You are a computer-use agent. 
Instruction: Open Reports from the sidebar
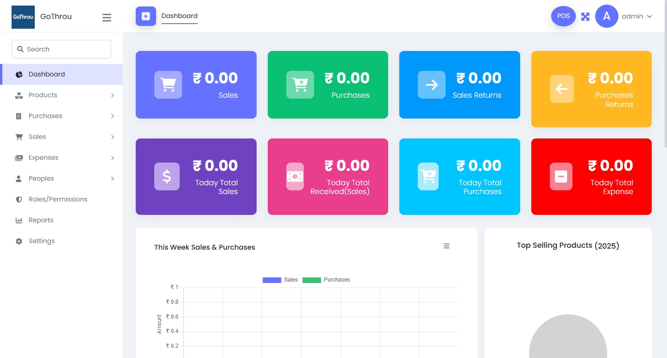point(41,220)
